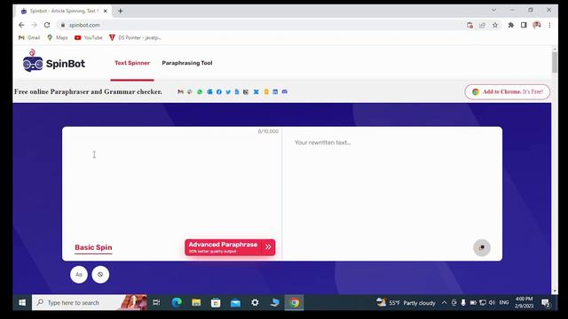This screenshot has width=568, height=319.
Task: Open File Explorer from taskbar
Action: [x=196, y=302]
